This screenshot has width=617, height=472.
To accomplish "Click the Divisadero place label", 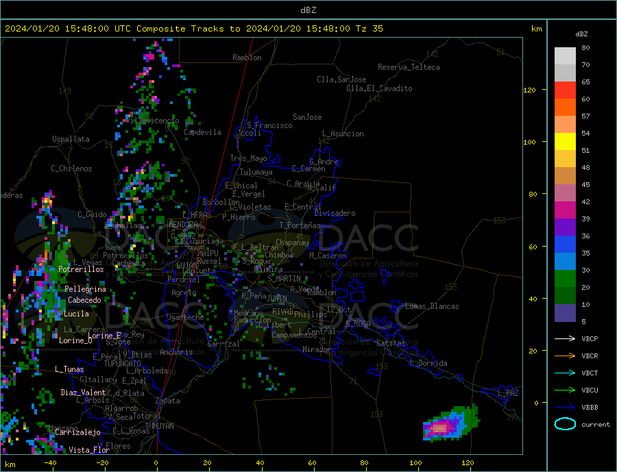I will (335, 213).
